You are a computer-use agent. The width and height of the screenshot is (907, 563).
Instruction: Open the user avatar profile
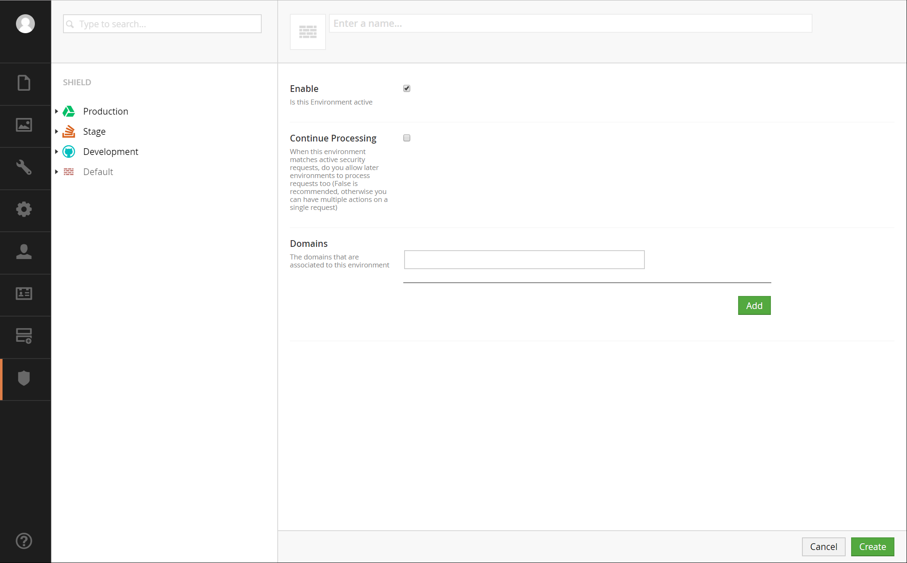25,24
